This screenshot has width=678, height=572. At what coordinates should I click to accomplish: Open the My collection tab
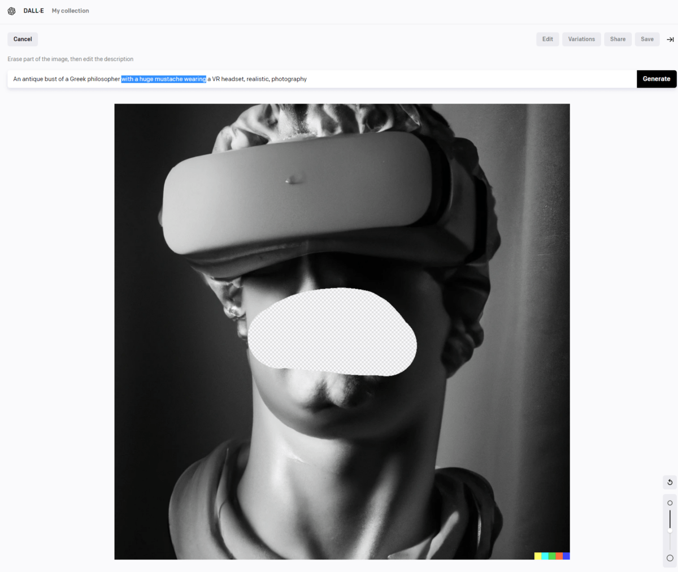point(70,11)
